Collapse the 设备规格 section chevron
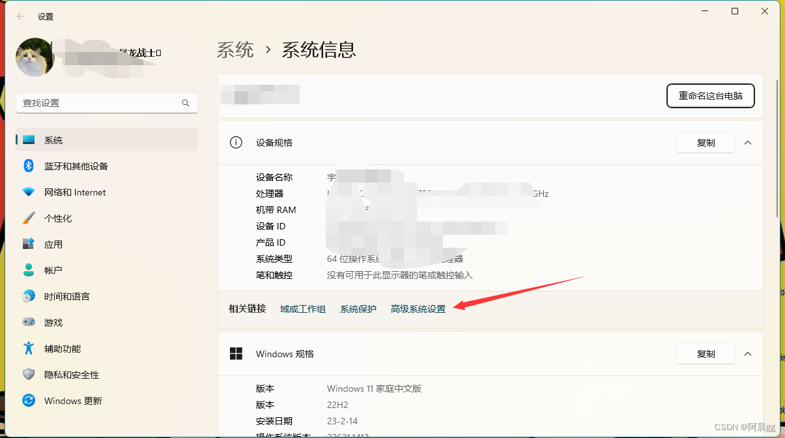The image size is (785, 438). pos(748,143)
